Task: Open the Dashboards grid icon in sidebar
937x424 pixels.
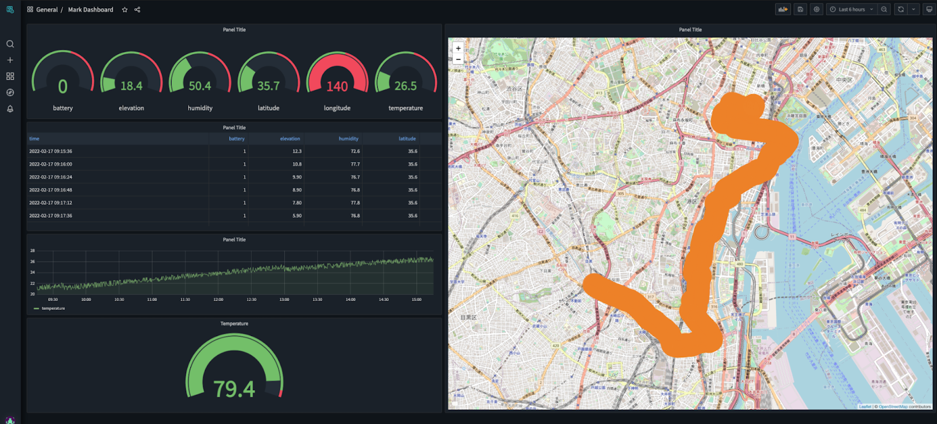Action: pyautogui.click(x=10, y=76)
